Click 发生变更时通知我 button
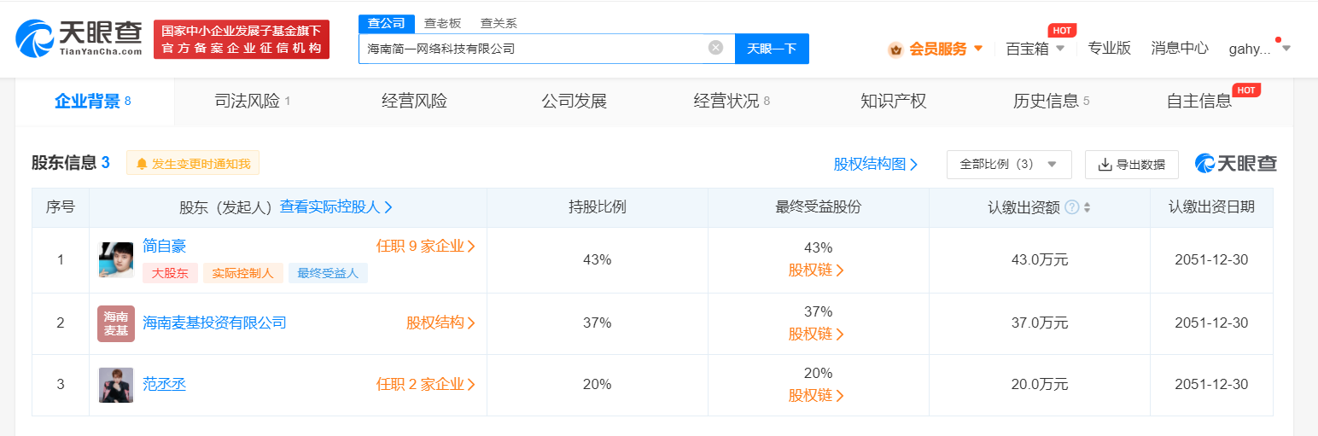This screenshot has height=436, width=1318. point(193,164)
